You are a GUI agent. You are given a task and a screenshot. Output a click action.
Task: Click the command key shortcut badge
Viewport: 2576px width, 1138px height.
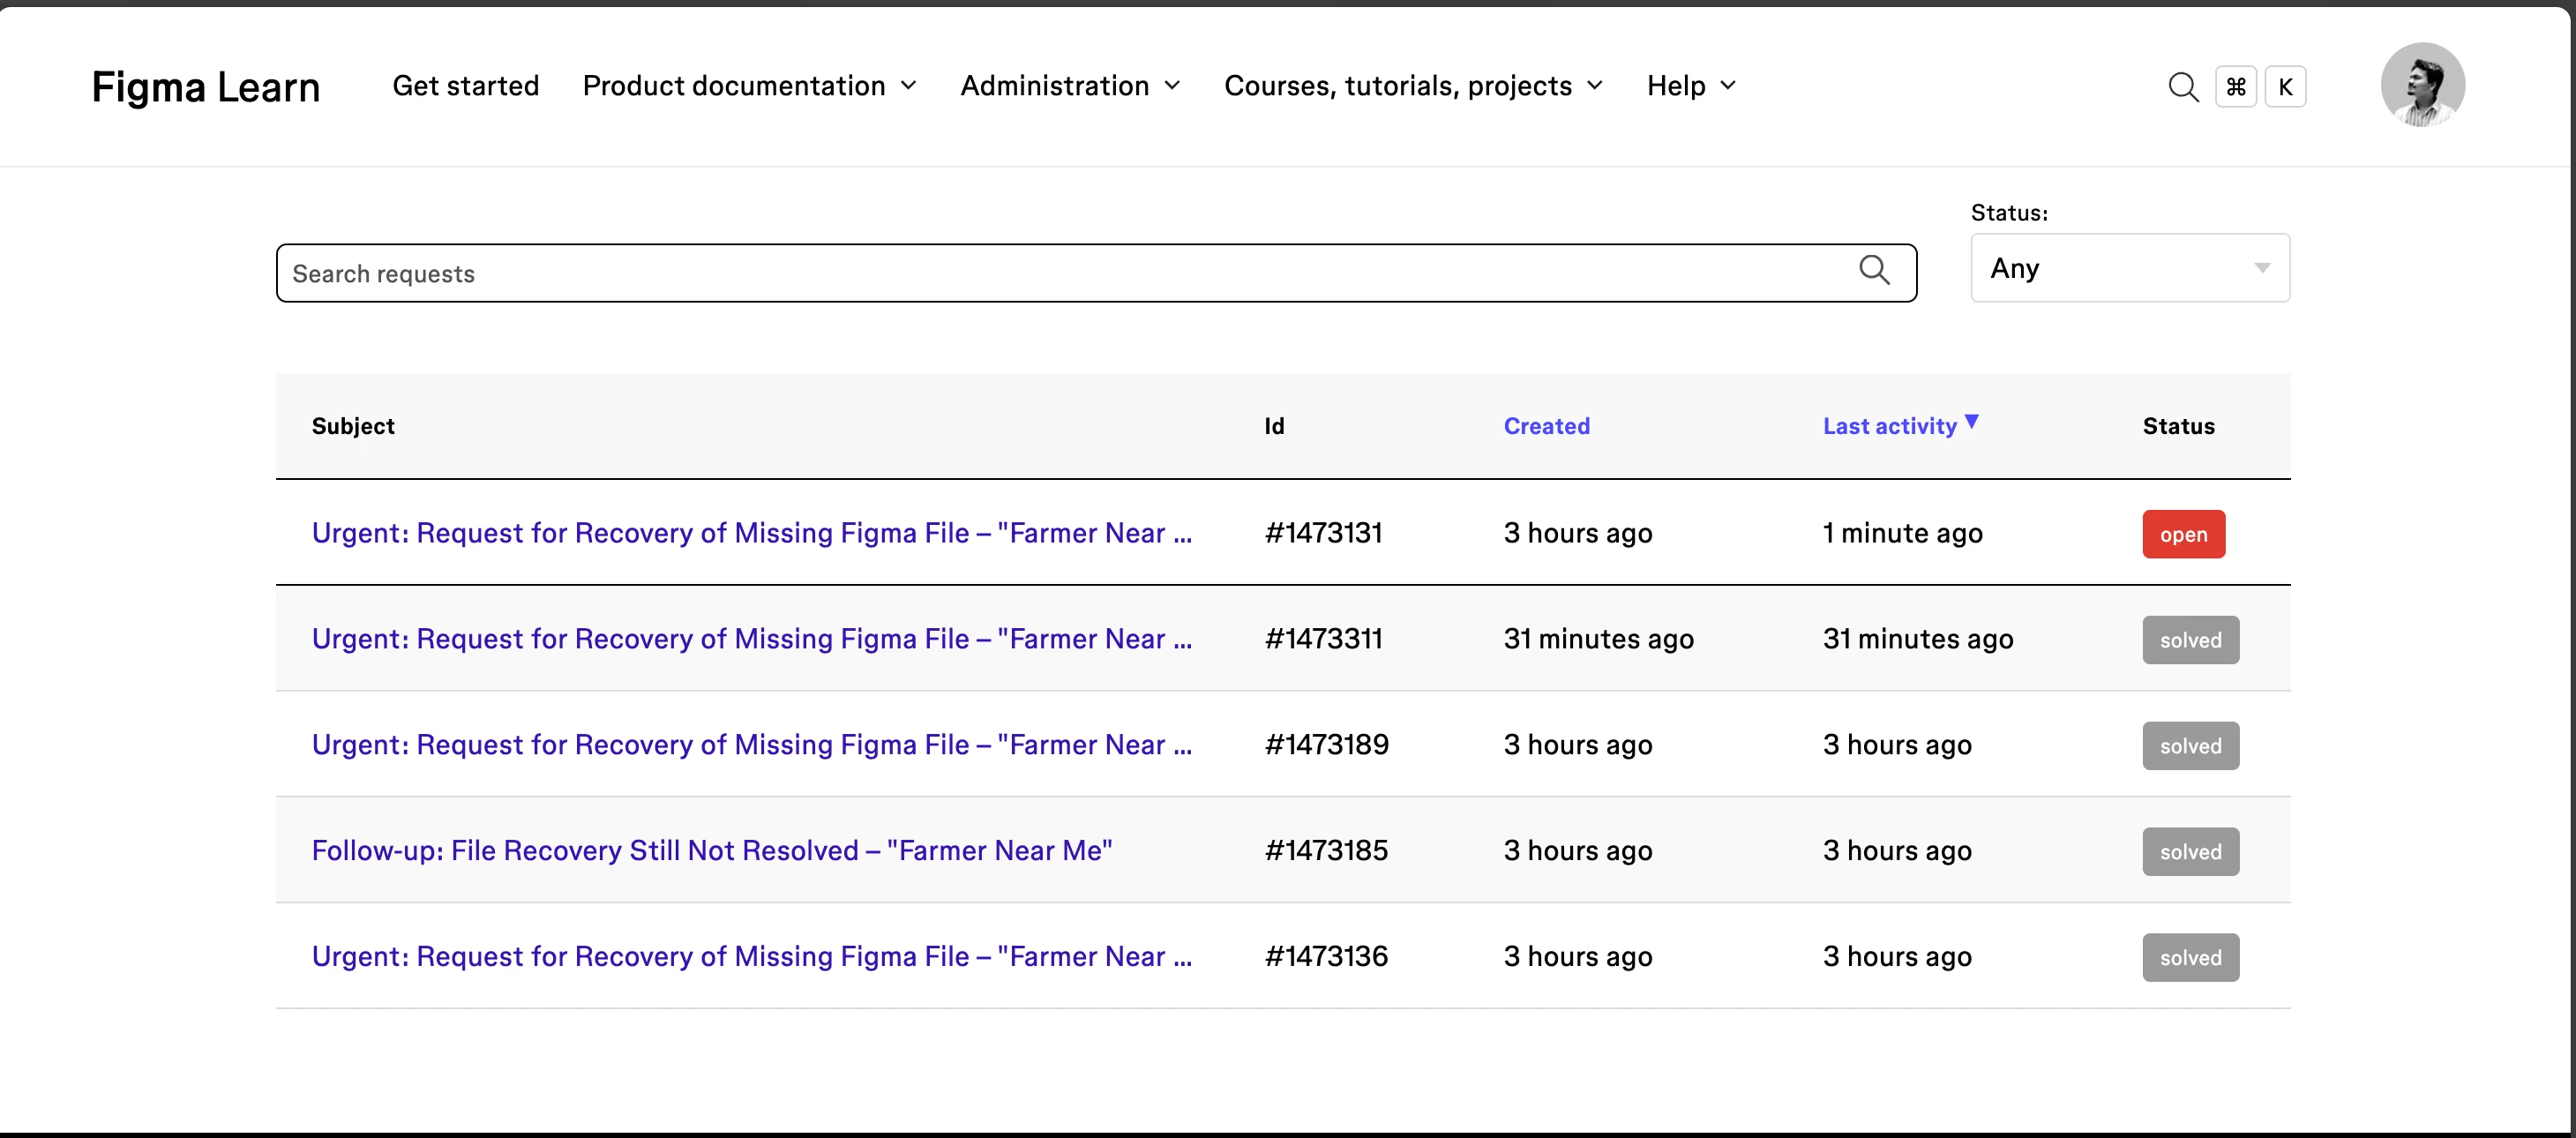coord(2236,87)
